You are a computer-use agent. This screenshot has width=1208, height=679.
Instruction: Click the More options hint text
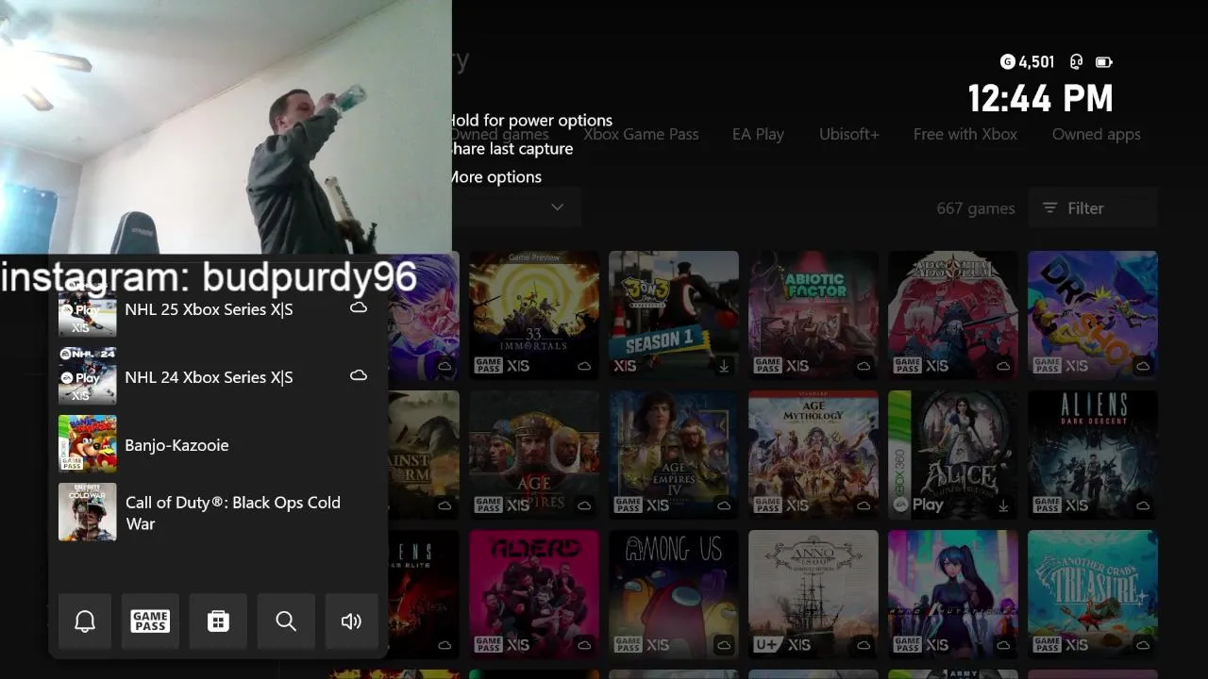click(x=495, y=176)
